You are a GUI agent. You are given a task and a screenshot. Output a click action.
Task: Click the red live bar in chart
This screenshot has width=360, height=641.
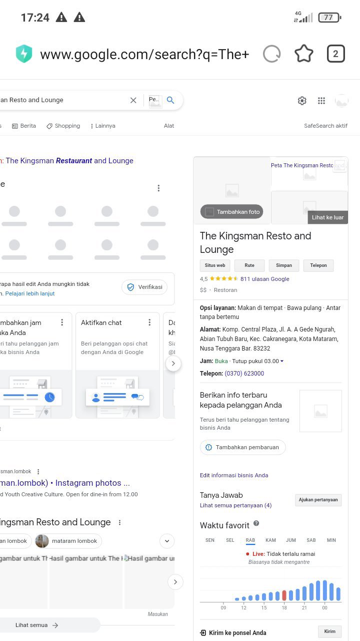tap(284, 595)
